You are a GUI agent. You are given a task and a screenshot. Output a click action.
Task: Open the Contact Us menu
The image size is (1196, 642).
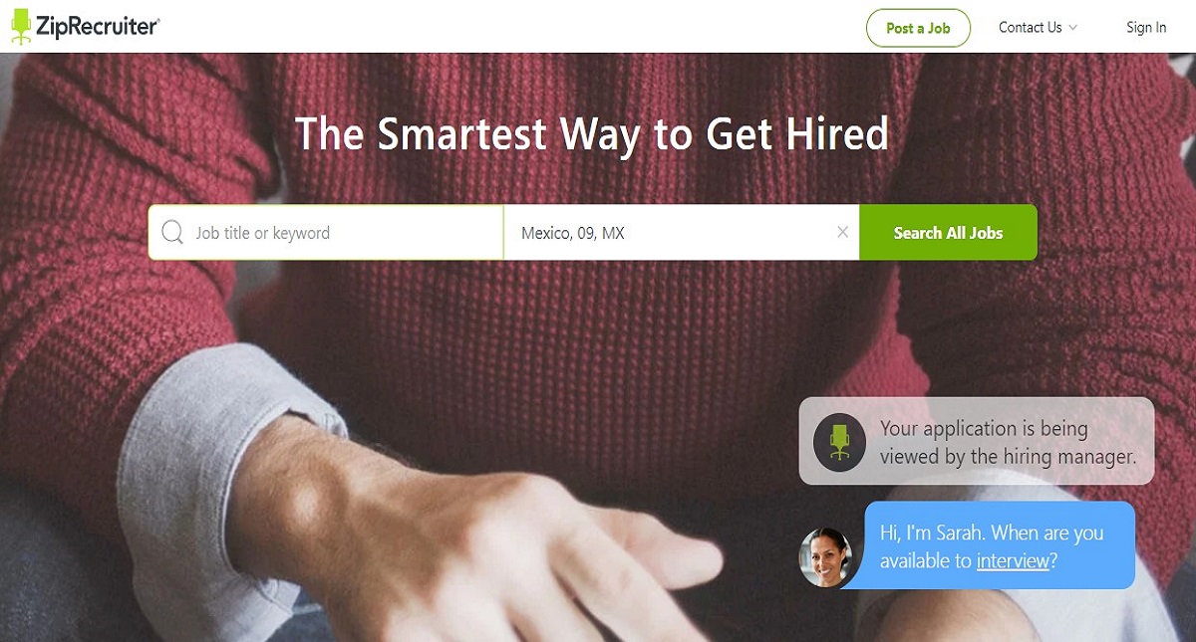pyautogui.click(x=1030, y=28)
